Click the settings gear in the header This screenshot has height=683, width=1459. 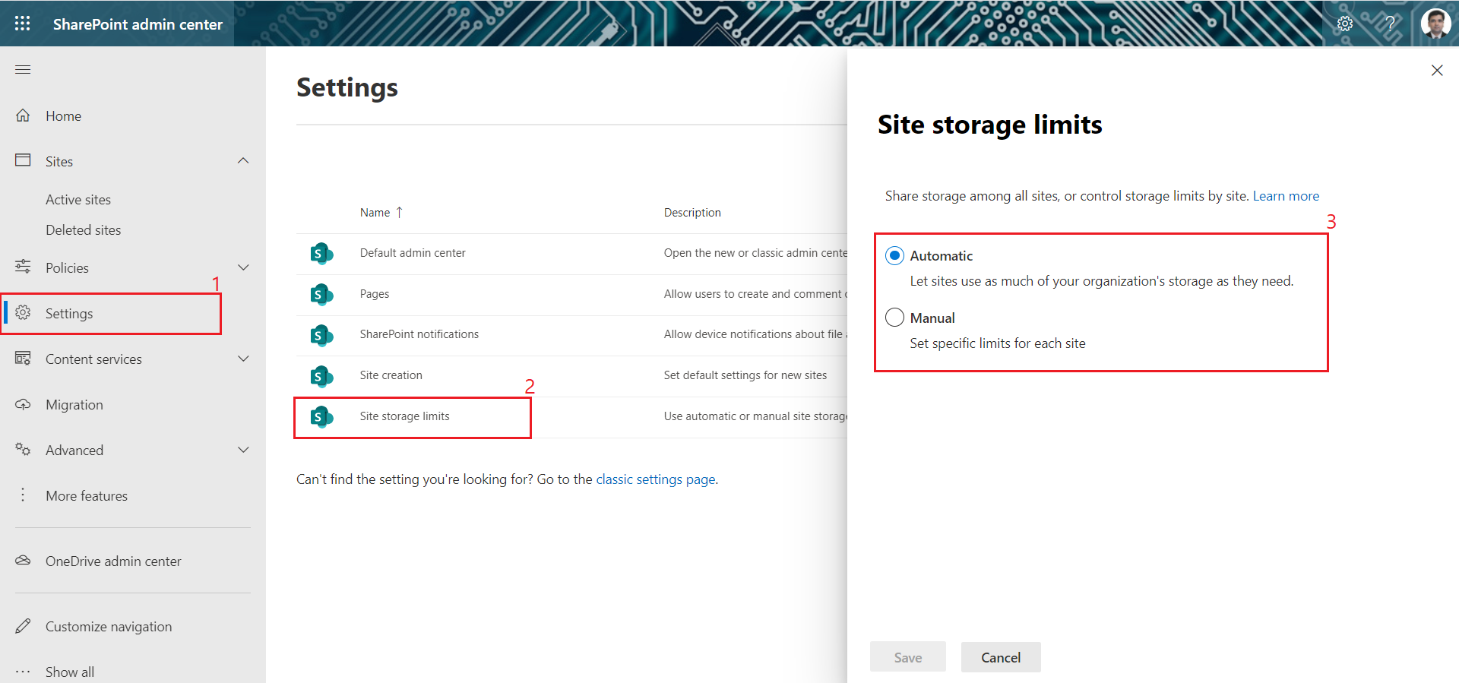(x=1344, y=24)
